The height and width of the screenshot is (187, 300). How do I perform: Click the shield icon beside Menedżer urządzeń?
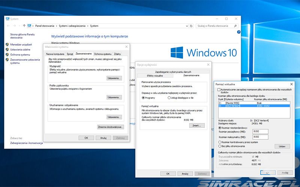[x=7, y=45]
